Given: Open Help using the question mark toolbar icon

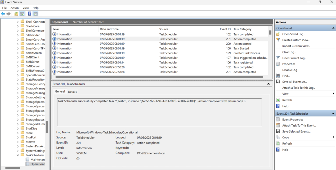Looking at the screenshot, I should pyautogui.click(x=29, y=13).
